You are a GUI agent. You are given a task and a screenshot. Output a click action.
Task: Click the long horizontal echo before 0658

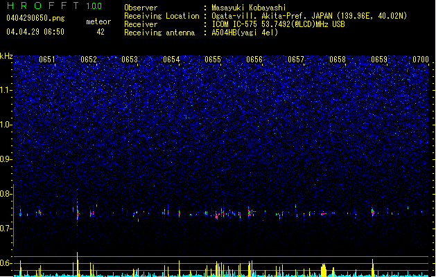324,214
